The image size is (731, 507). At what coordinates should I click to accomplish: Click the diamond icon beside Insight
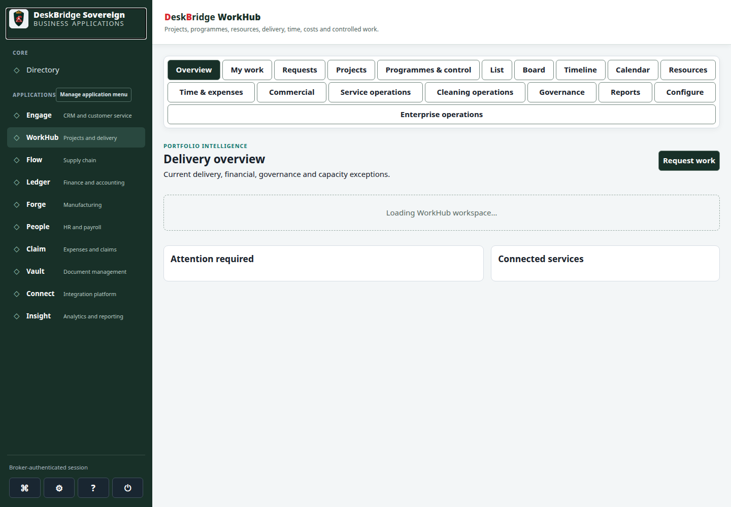tap(17, 316)
